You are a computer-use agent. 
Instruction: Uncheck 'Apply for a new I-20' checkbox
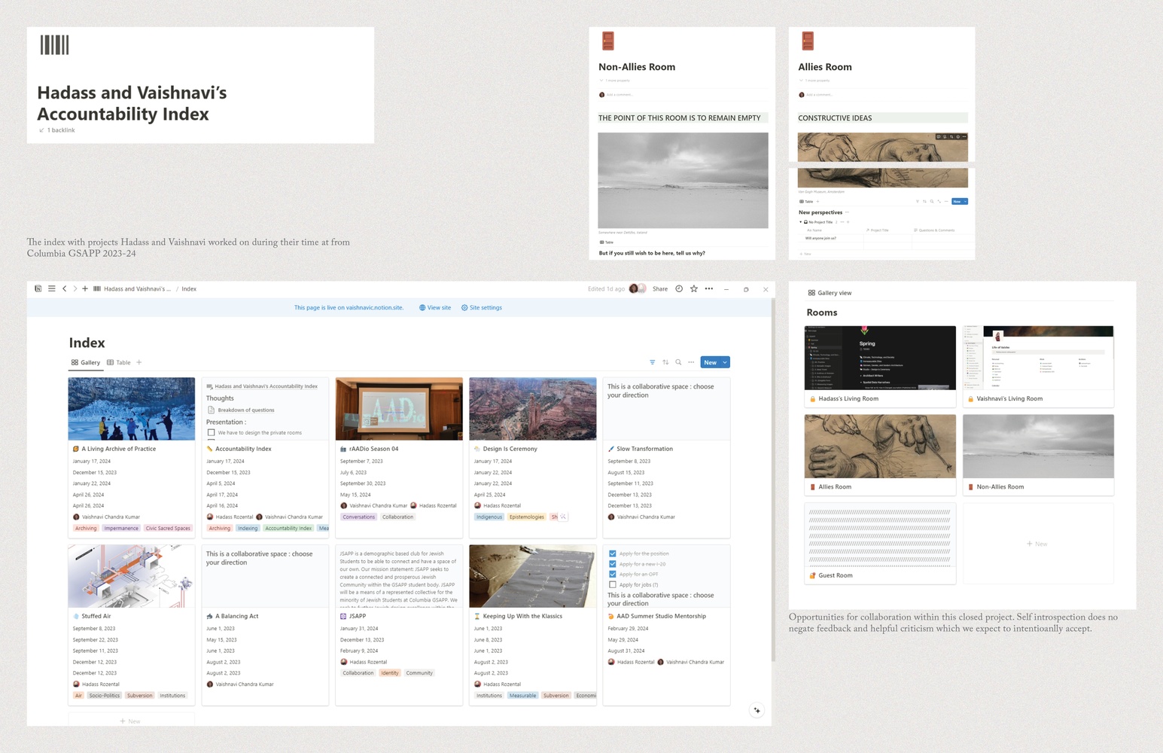pyautogui.click(x=613, y=564)
